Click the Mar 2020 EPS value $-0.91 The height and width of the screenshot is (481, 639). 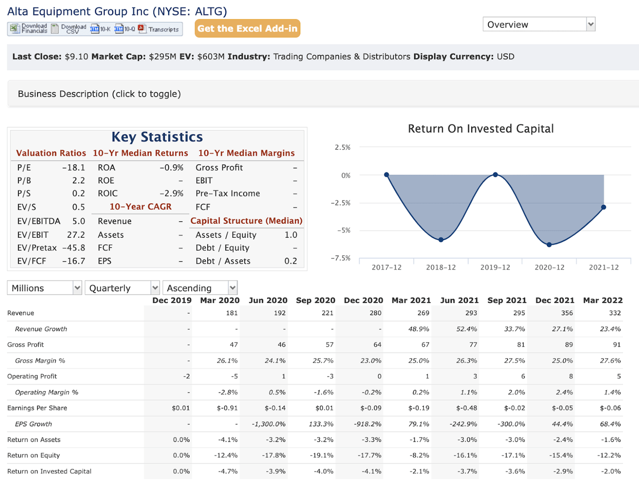tap(227, 408)
